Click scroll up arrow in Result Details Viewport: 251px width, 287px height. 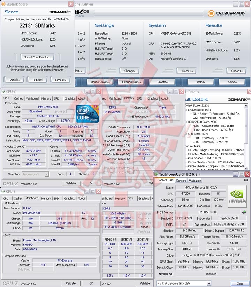tap(246, 105)
